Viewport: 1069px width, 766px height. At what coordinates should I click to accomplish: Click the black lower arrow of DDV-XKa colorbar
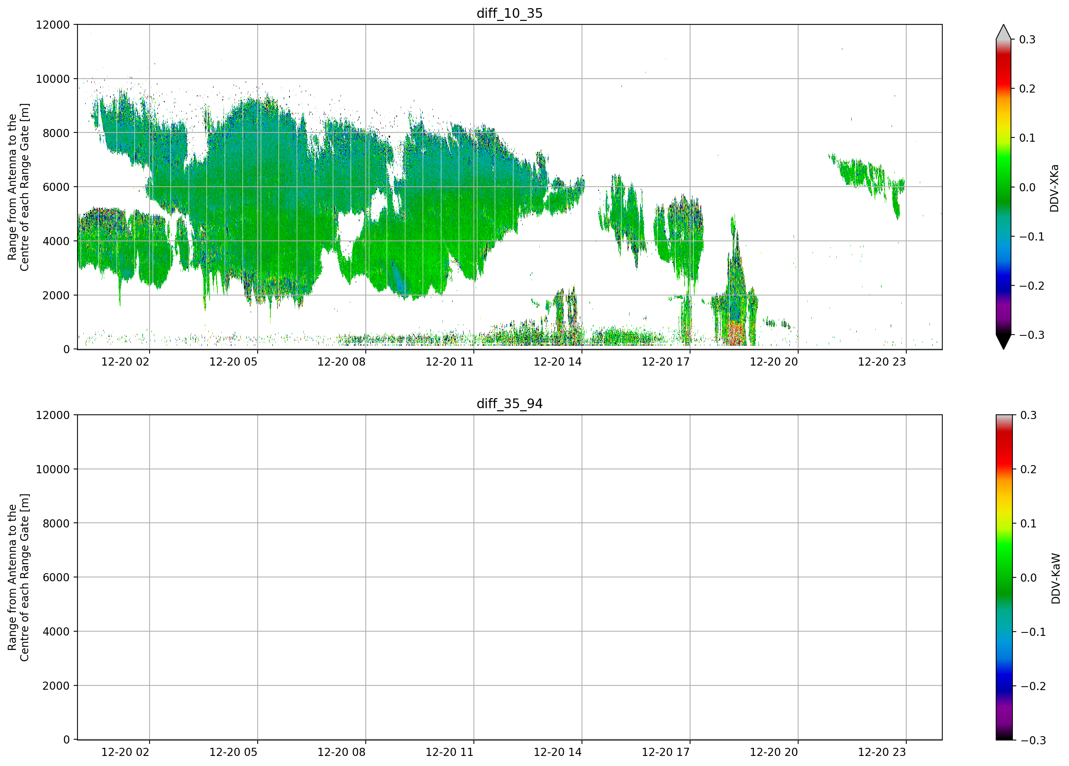[1004, 342]
